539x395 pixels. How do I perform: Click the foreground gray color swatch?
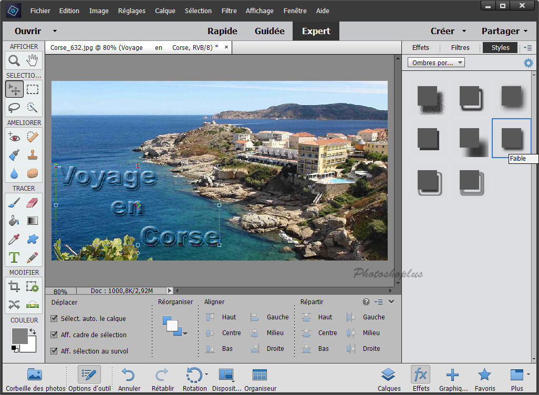click(x=19, y=336)
